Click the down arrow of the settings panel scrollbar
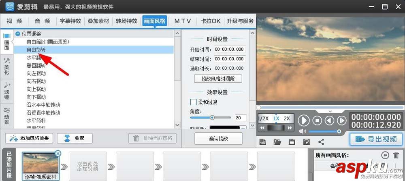 (x=252, y=125)
